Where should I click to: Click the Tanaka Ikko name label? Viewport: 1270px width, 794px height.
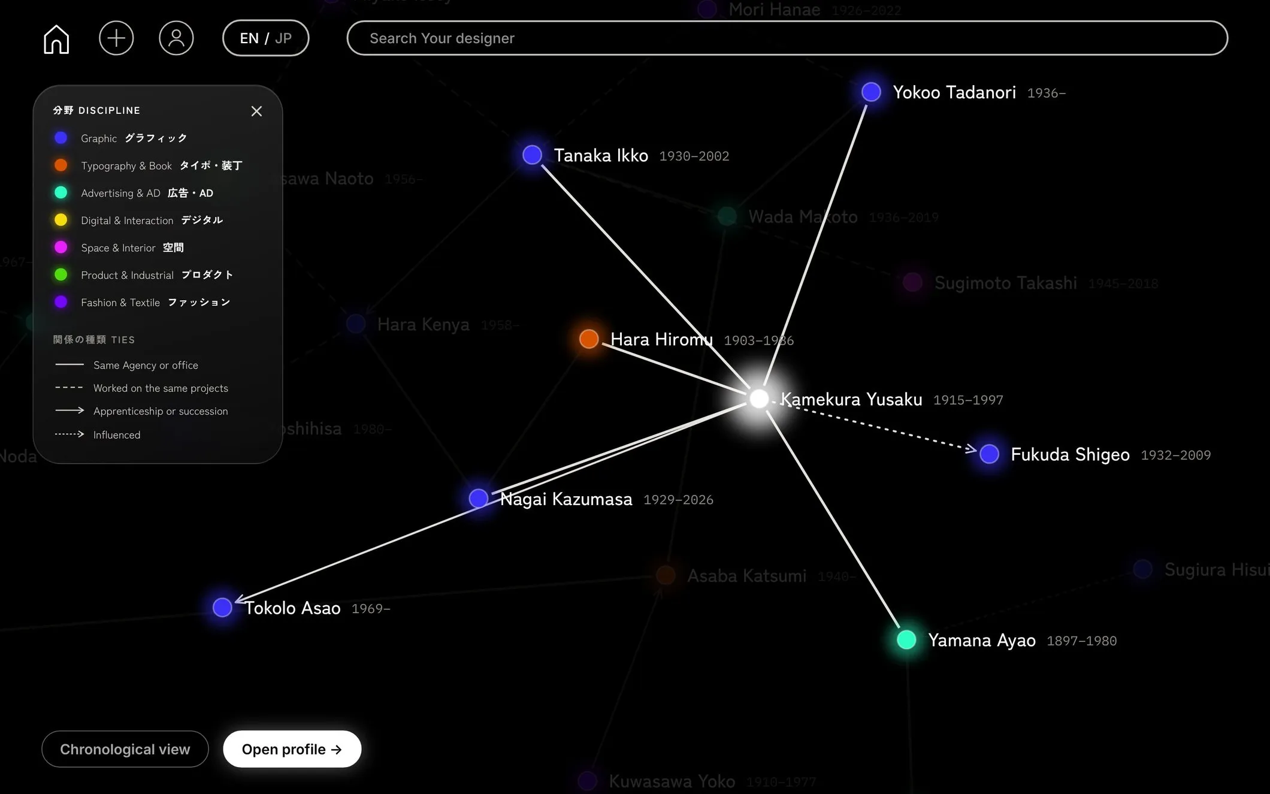coord(601,155)
